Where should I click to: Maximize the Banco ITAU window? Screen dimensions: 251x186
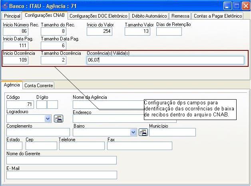236,6
